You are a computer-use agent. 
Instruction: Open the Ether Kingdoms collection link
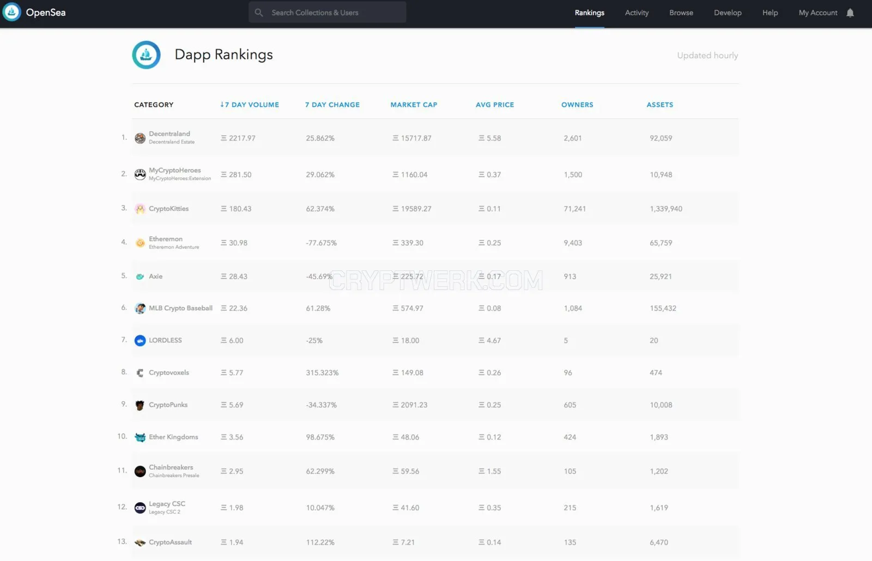coord(174,437)
